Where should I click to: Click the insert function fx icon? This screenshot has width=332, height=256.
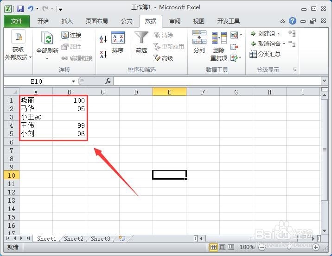pos(108,81)
